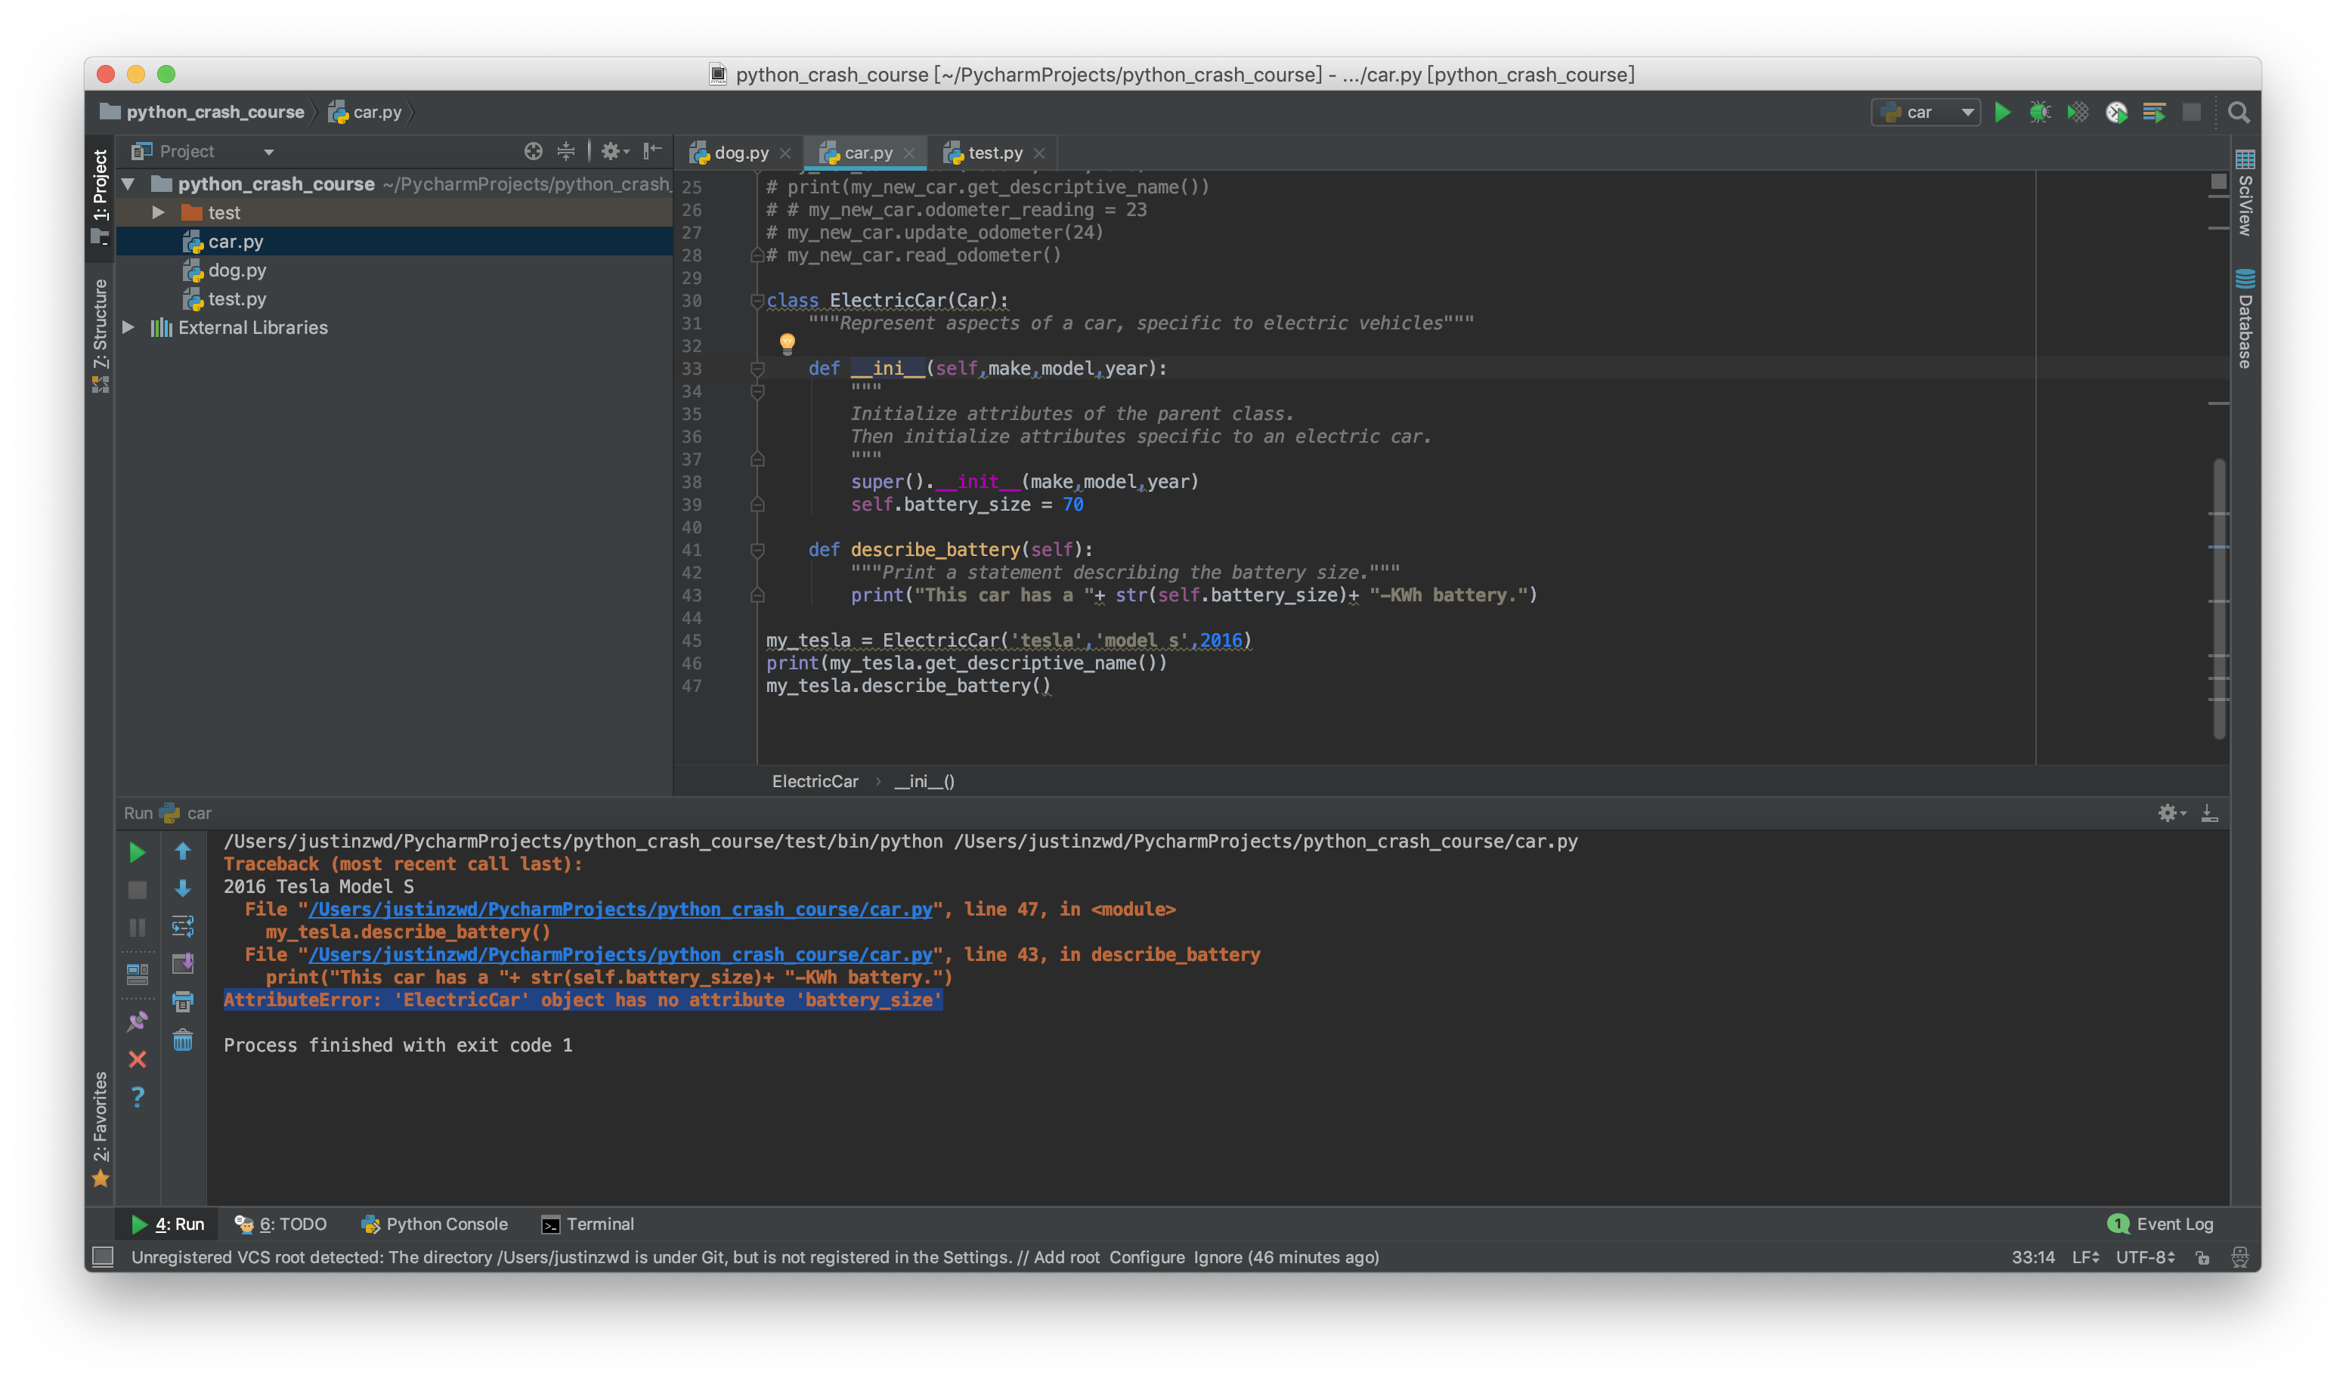Toggle the 2: Favorites tool window
This screenshot has width=2346, height=1384.
tap(100, 1129)
